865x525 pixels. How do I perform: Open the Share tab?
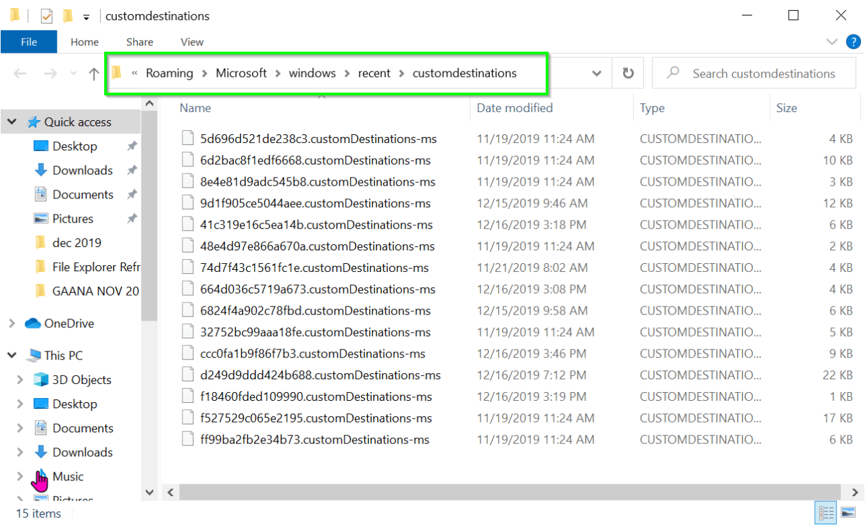(139, 42)
